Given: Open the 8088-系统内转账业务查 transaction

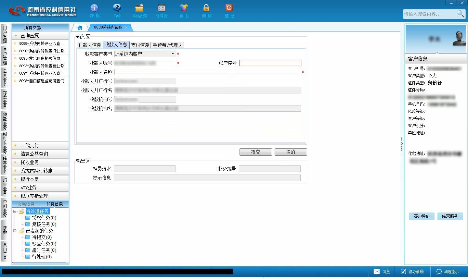Looking at the screenshot, I should click(40, 43).
